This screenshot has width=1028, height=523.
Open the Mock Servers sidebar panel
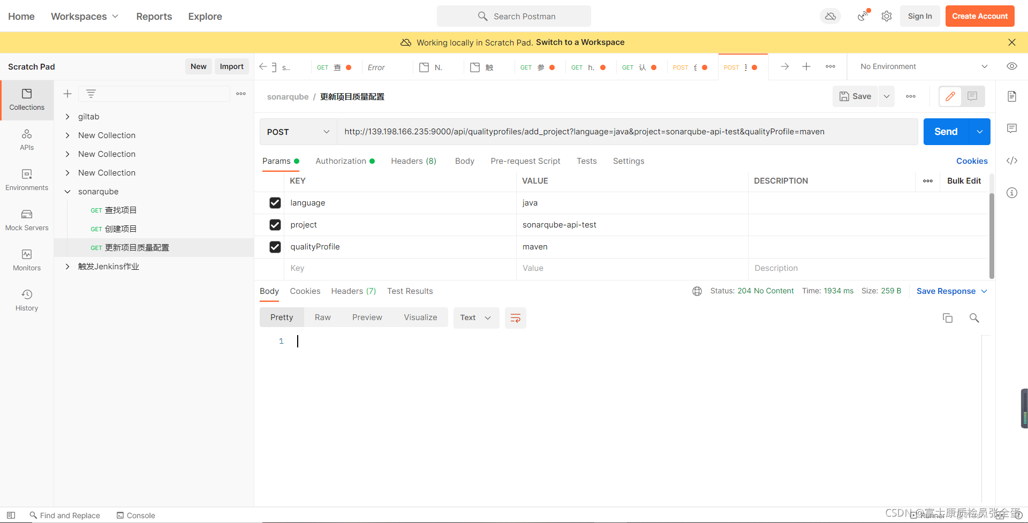pos(27,221)
